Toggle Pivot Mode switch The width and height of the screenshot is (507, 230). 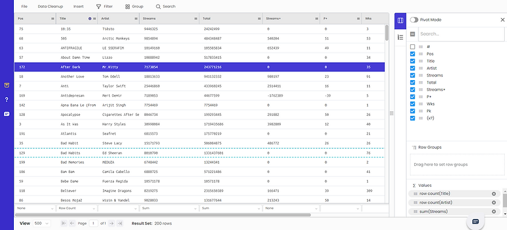(x=414, y=20)
